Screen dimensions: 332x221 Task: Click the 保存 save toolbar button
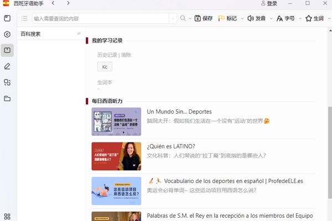[x=204, y=18]
